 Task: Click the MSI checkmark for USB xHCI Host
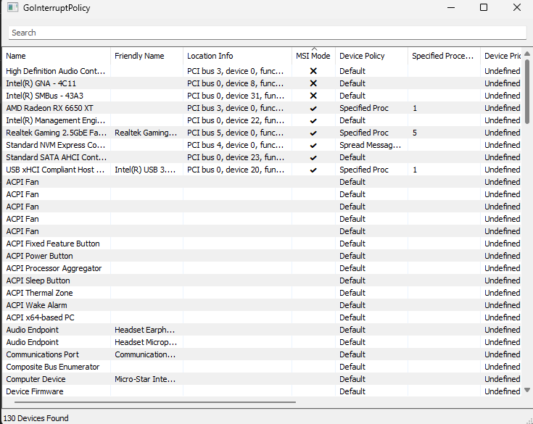[x=313, y=170]
